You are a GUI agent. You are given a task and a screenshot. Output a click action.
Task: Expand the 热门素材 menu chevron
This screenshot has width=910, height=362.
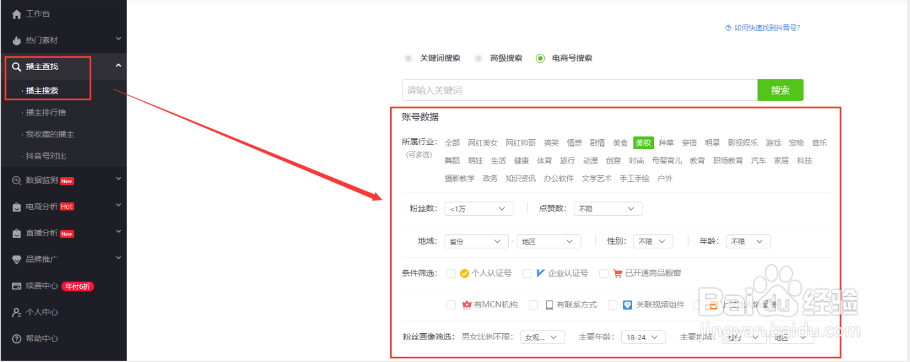(x=118, y=40)
